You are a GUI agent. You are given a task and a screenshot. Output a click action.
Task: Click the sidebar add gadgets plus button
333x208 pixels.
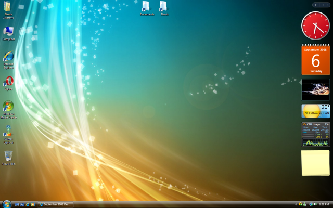point(316,5)
